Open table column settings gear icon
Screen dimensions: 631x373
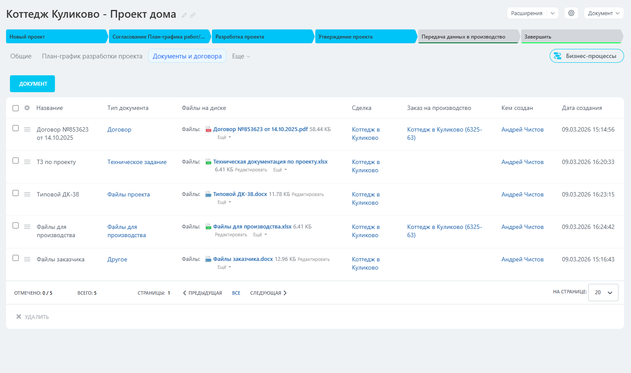[x=27, y=108]
